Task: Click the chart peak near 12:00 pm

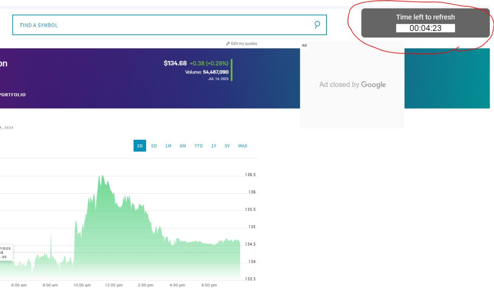Action: [x=102, y=176]
